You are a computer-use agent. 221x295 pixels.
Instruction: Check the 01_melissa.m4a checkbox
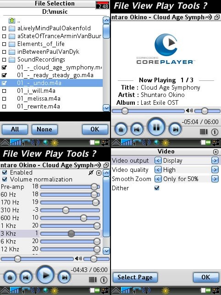click(4, 99)
